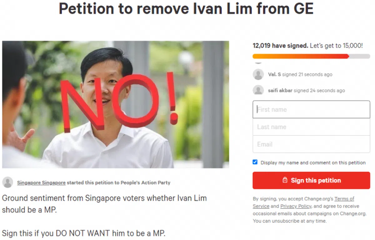Viewport: 375px width, 240px height.
Task: Focus the Last name input field
Action: [x=311, y=127]
